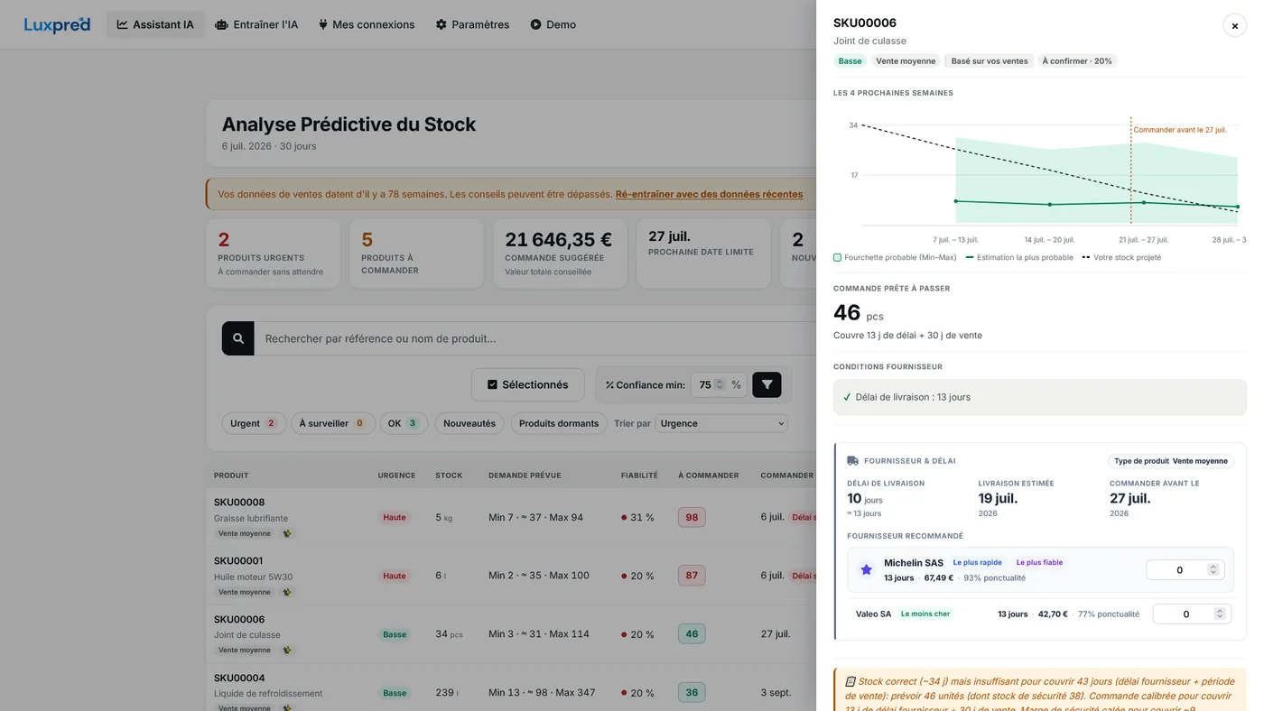Screen dimensions: 1264x711
Task: Open Paramètres in the top navigation
Action: point(472,24)
